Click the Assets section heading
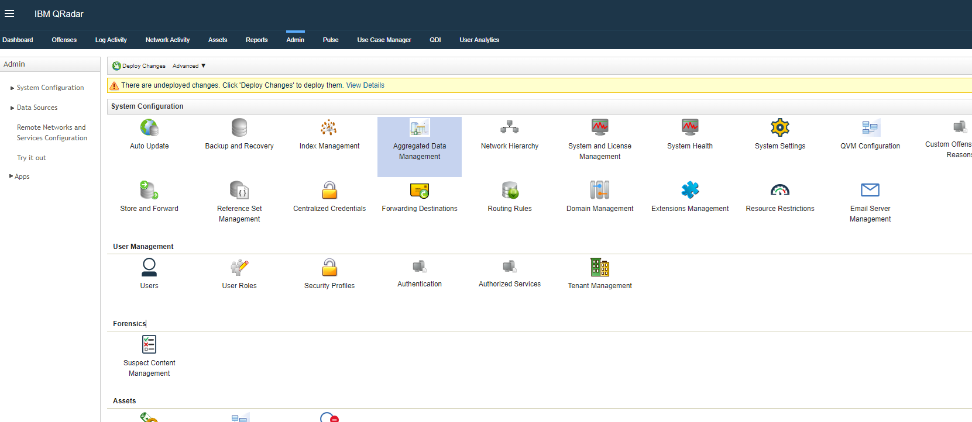Screen dimensions: 972x422 [124, 401]
